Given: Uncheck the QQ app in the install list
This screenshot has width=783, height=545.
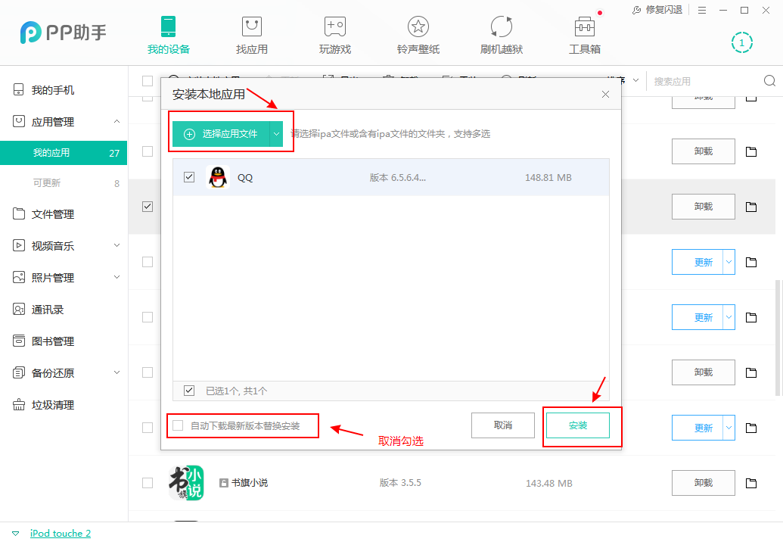Looking at the screenshot, I should 188,177.
